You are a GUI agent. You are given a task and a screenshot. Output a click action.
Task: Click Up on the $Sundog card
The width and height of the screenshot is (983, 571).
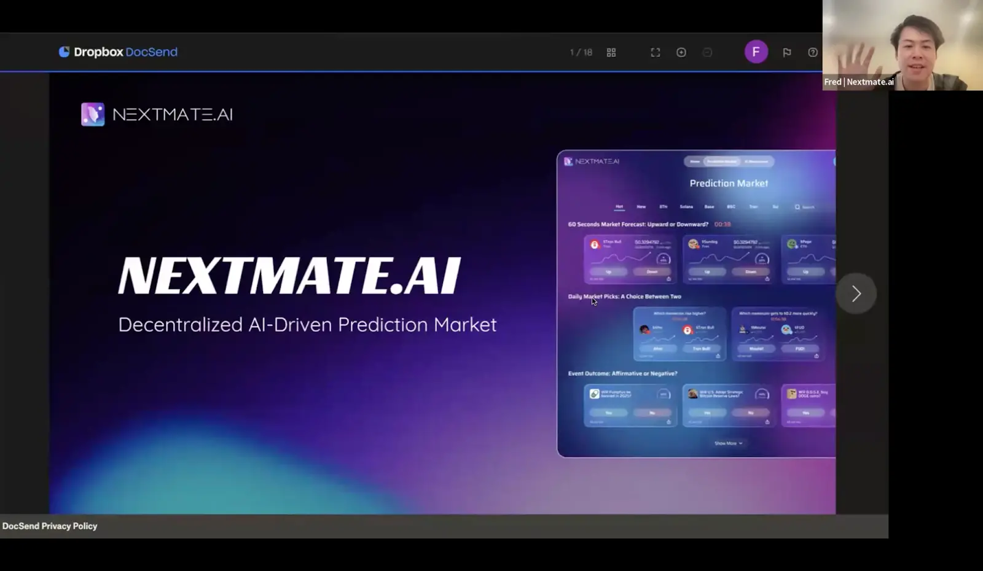pos(707,271)
